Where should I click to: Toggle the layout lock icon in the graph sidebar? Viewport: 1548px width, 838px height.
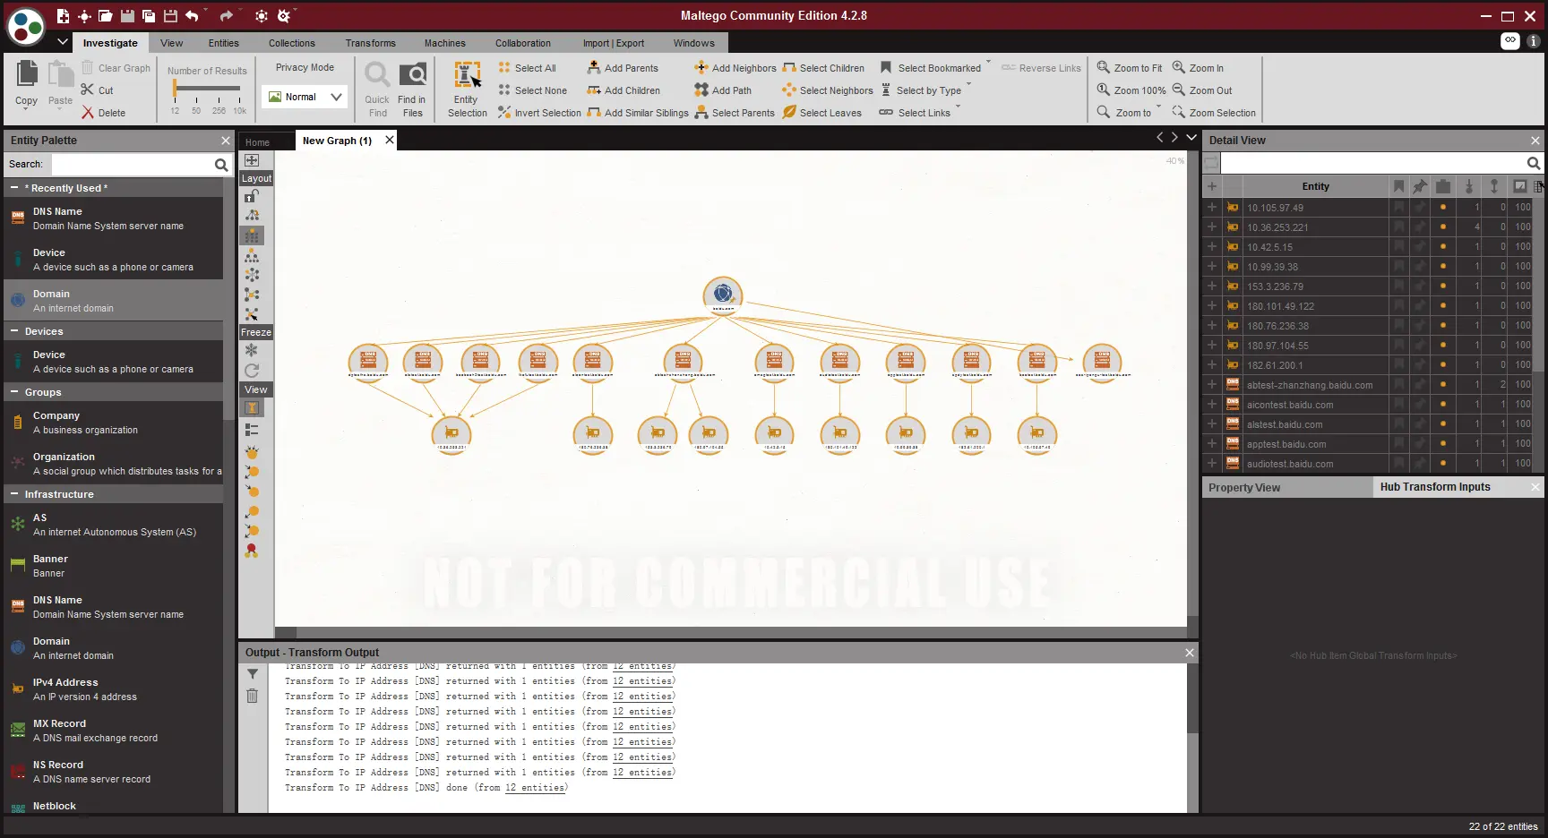pos(253,196)
